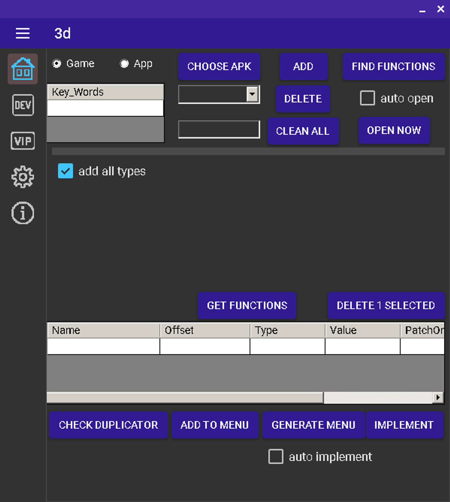Open the hamburger navigation menu
Screen dimensions: 450x502
click(x=22, y=33)
